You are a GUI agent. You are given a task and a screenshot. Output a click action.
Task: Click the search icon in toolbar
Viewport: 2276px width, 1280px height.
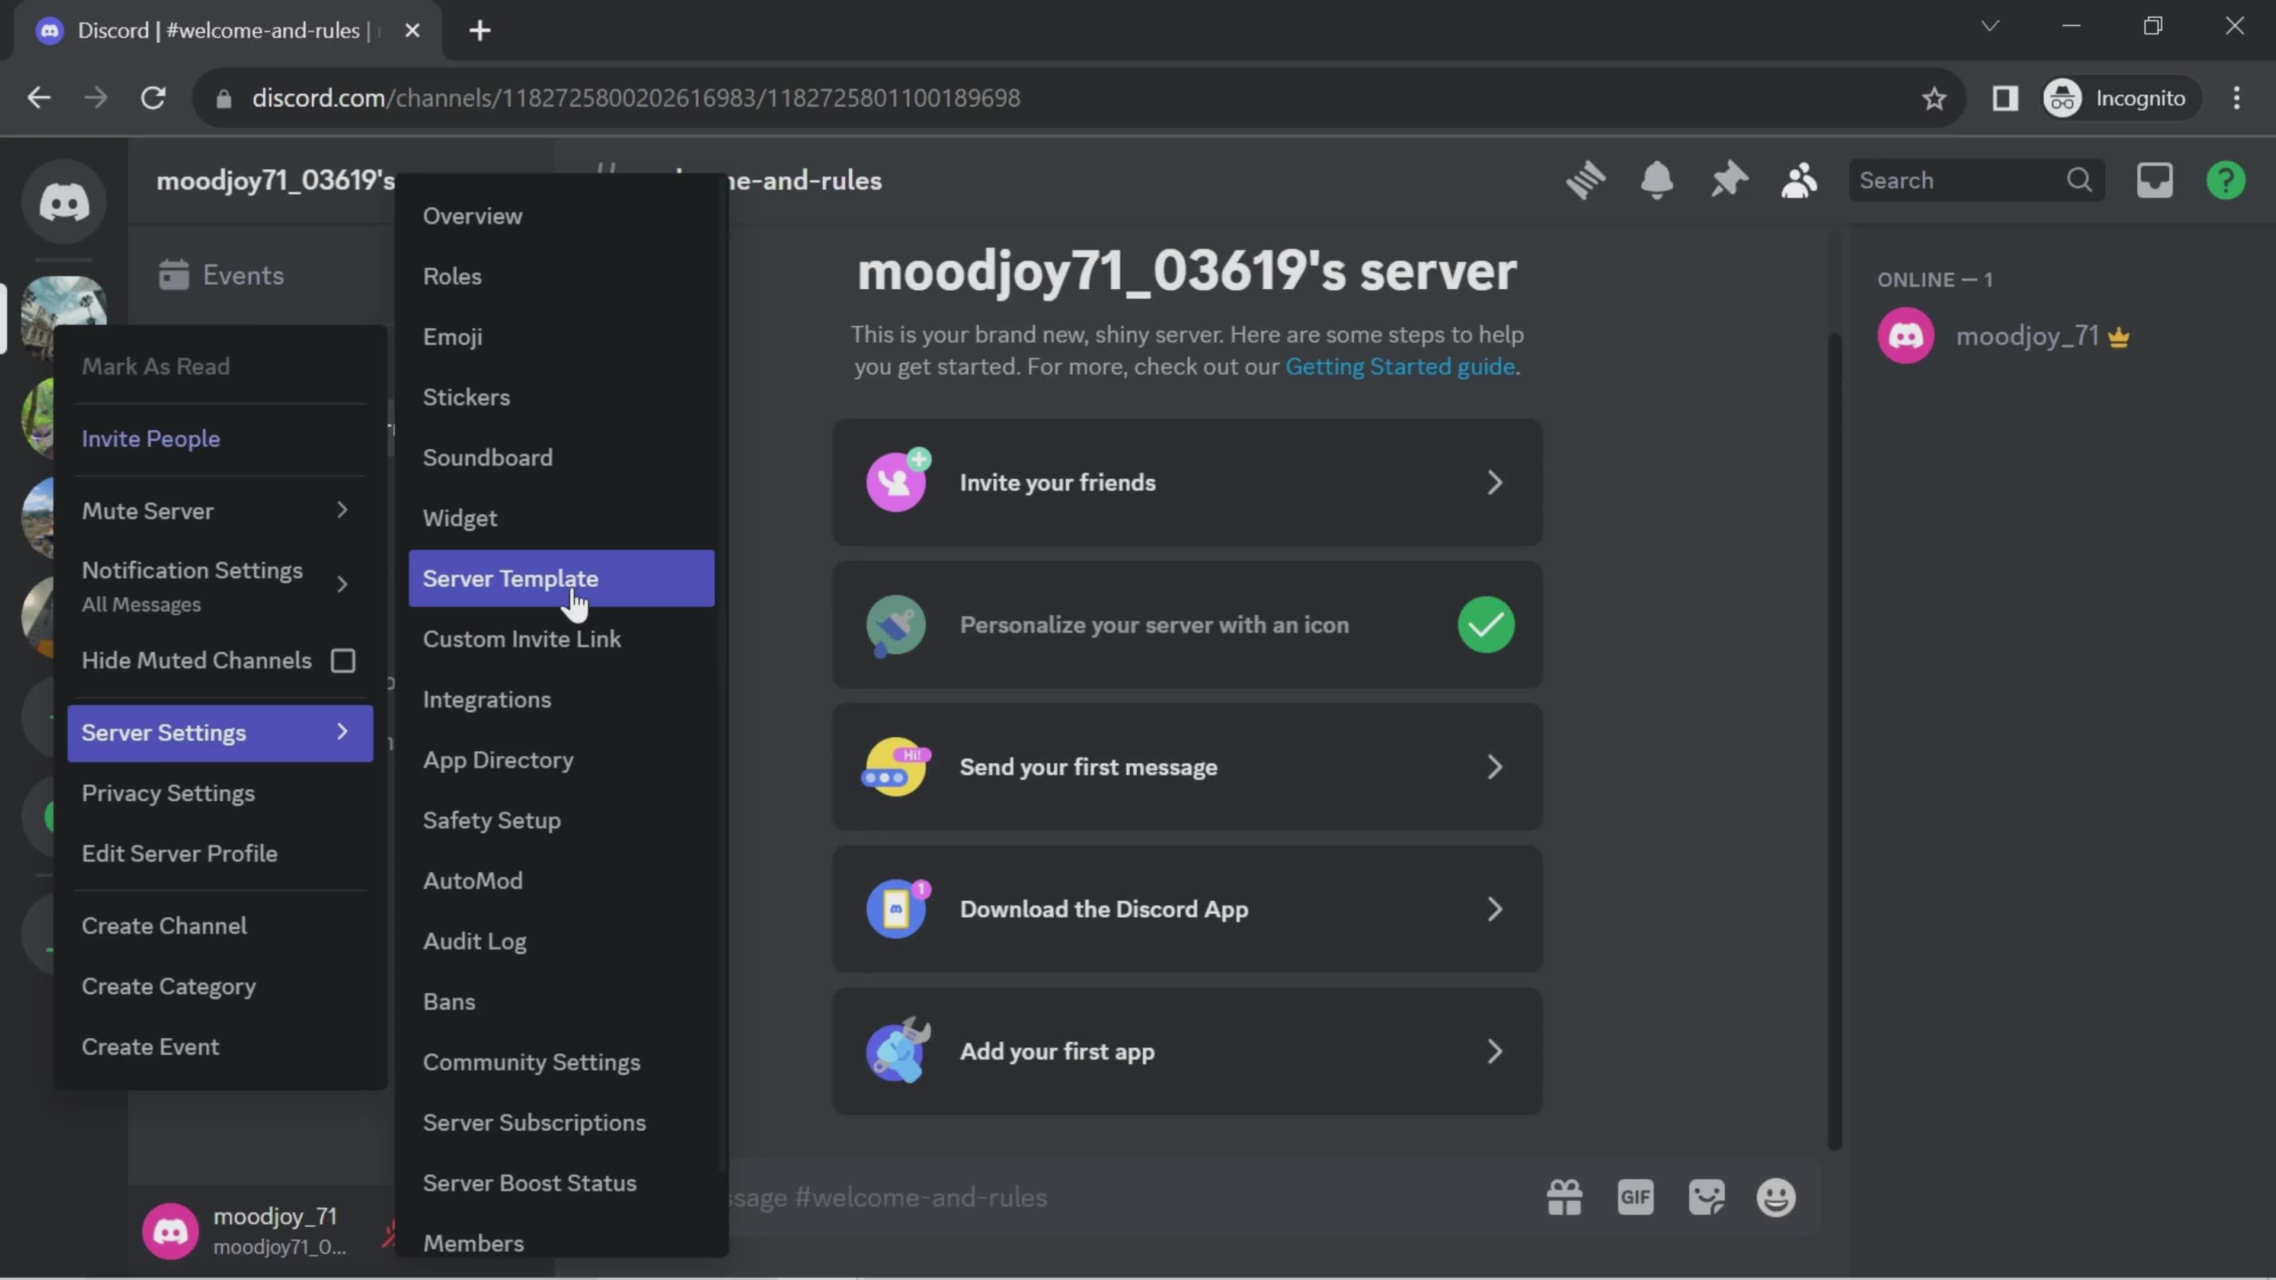tap(2085, 180)
